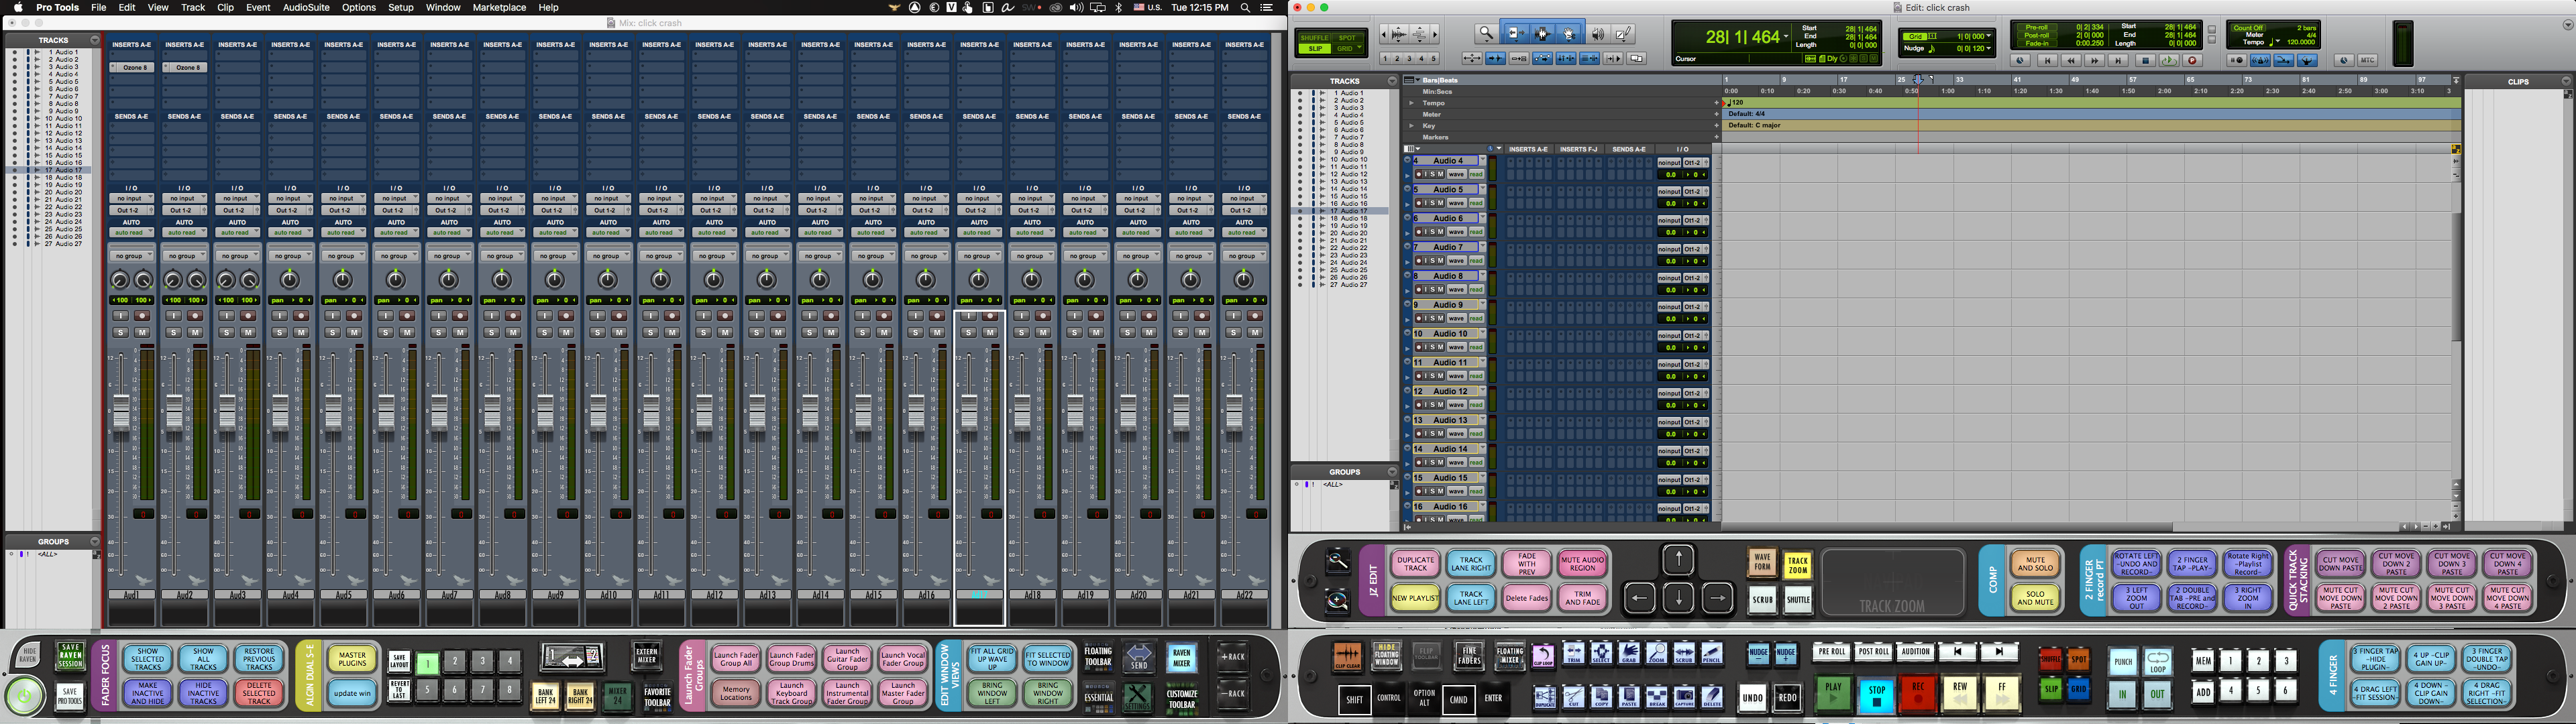This screenshot has width=2576, height=724.
Task: Click the scissors Cut icon on toolbar
Action: [x=1573, y=696]
